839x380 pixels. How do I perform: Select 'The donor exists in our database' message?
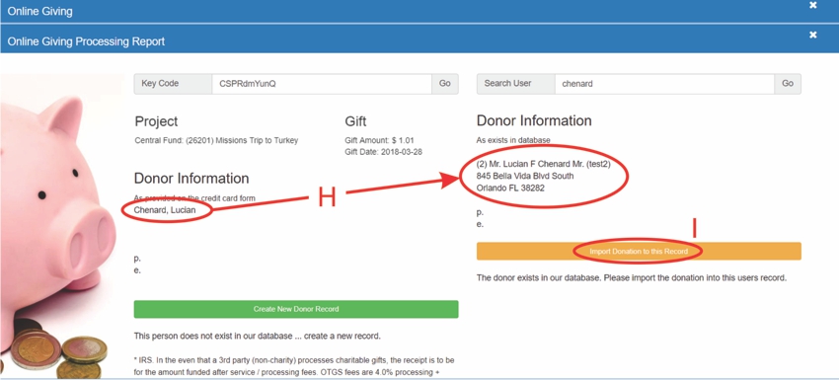pos(632,278)
